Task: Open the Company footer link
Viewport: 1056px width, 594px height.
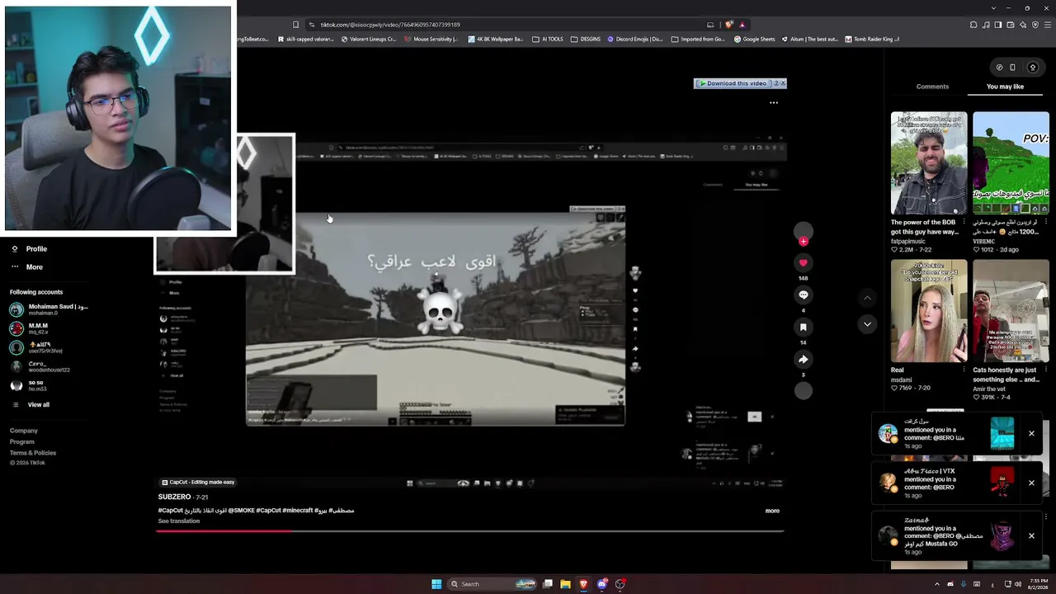Action: [x=24, y=431]
